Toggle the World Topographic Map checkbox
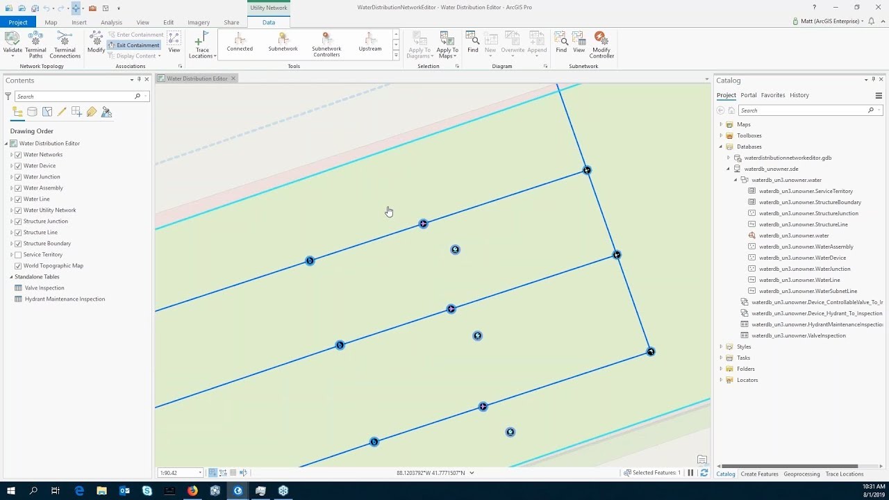This screenshot has width=889, height=500. pyautogui.click(x=18, y=266)
